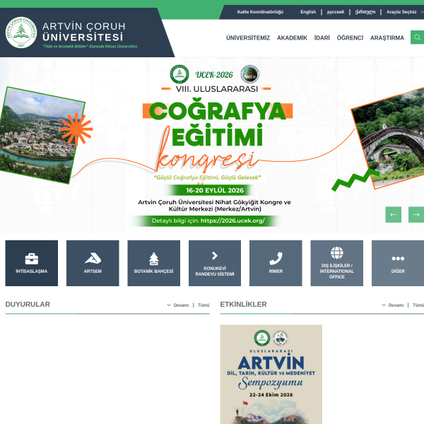Open Akademik menu
This screenshot has width=424, height=424.
(292, 38)
